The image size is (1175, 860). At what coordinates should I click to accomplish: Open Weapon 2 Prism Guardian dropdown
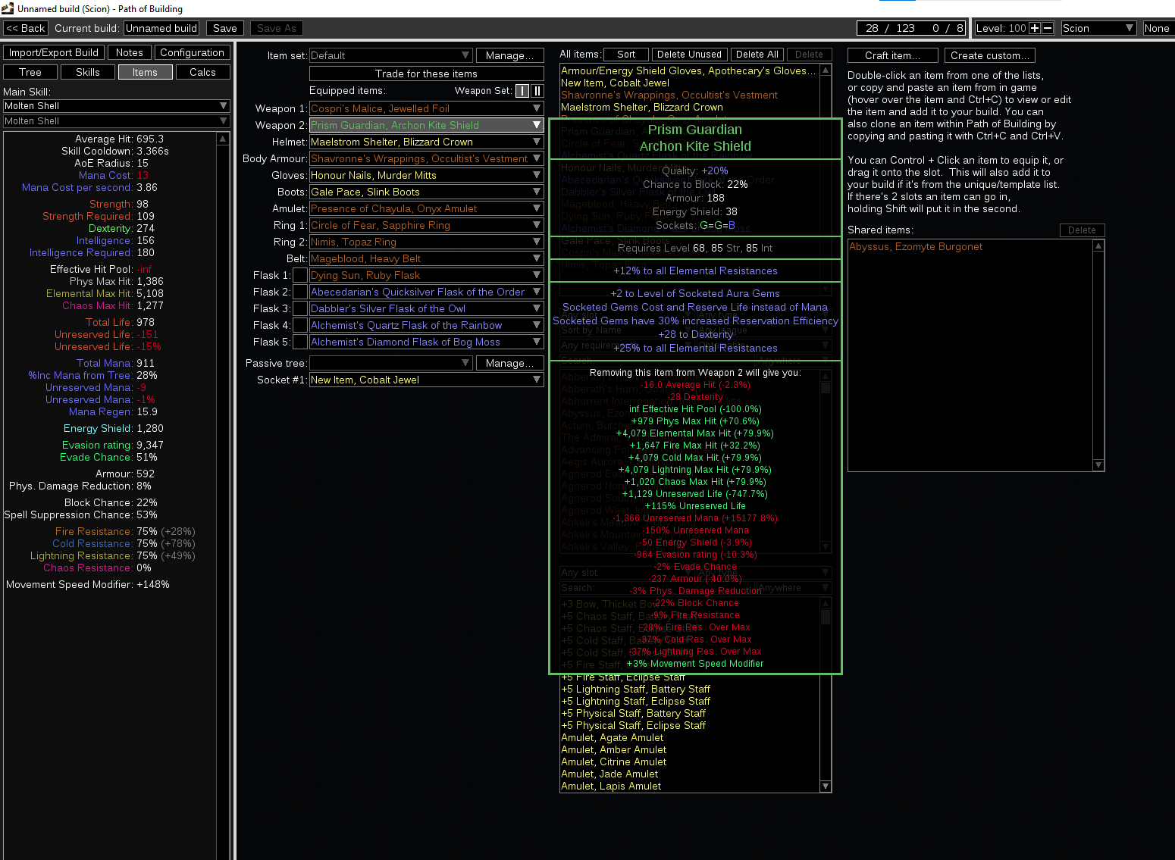(427, 125)
